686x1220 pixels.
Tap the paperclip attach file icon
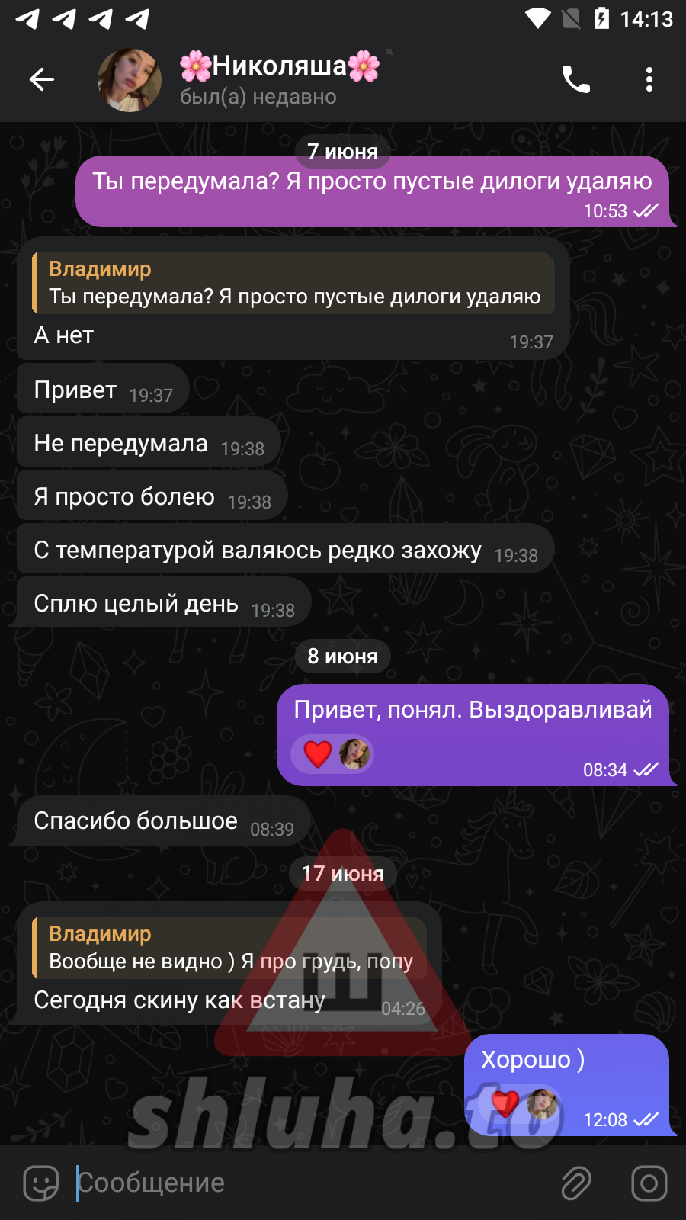576,1183
